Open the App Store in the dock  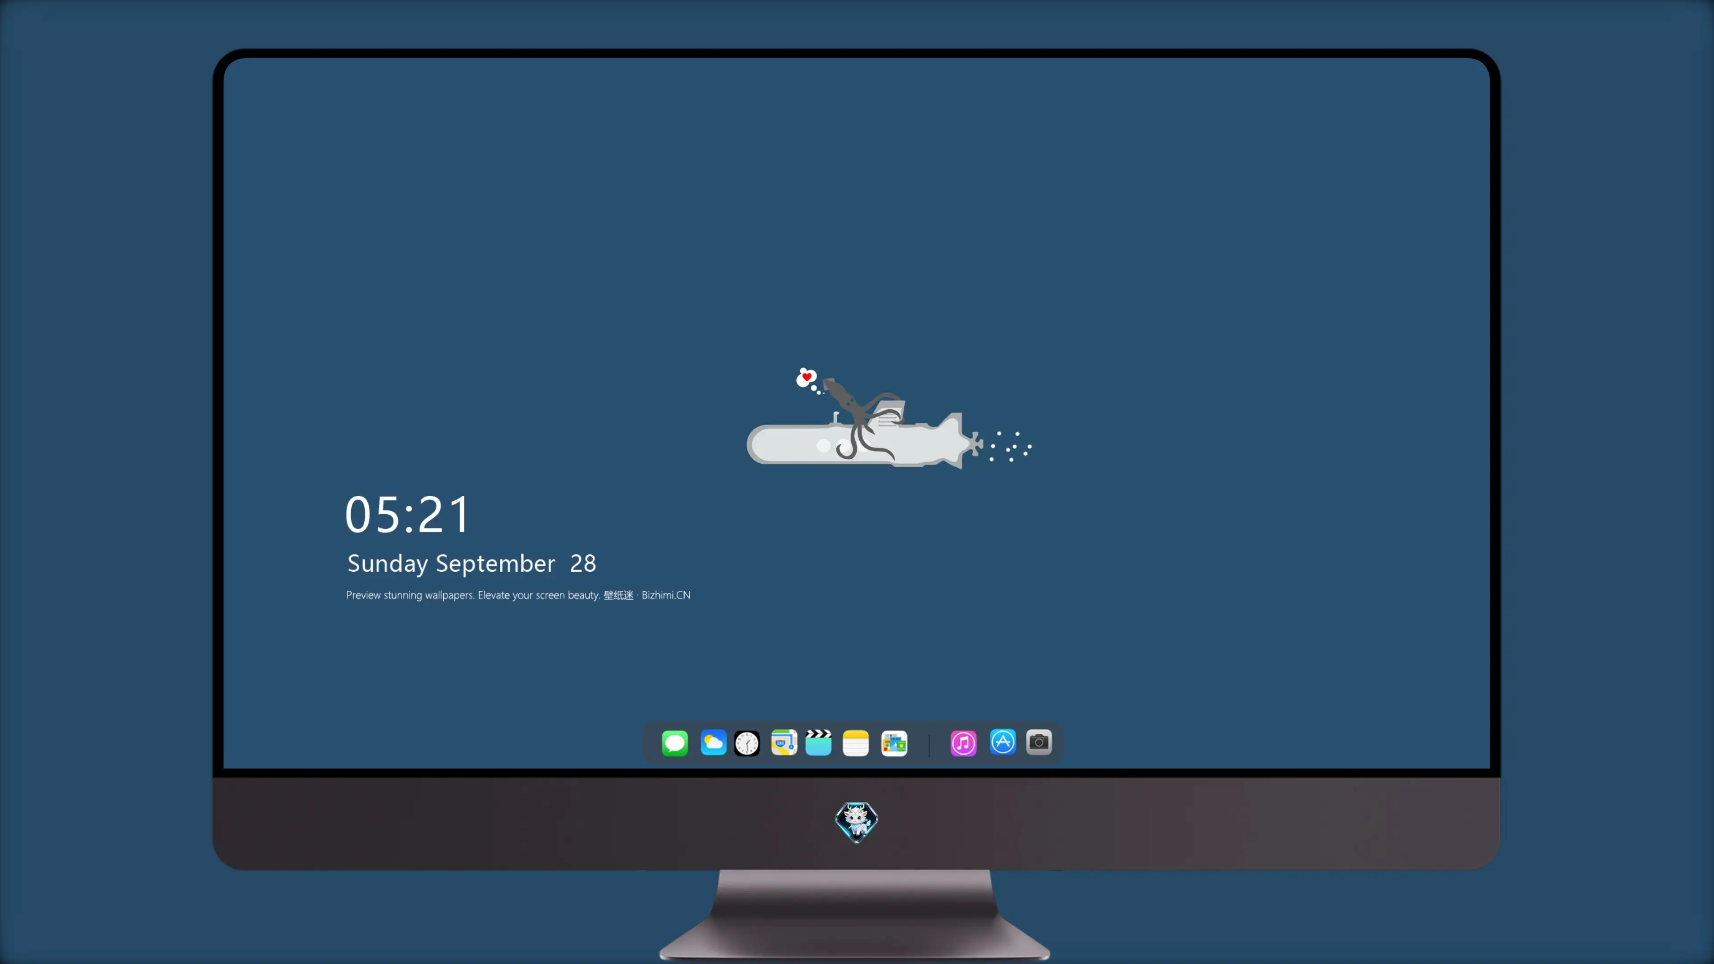pos(1003,742)
